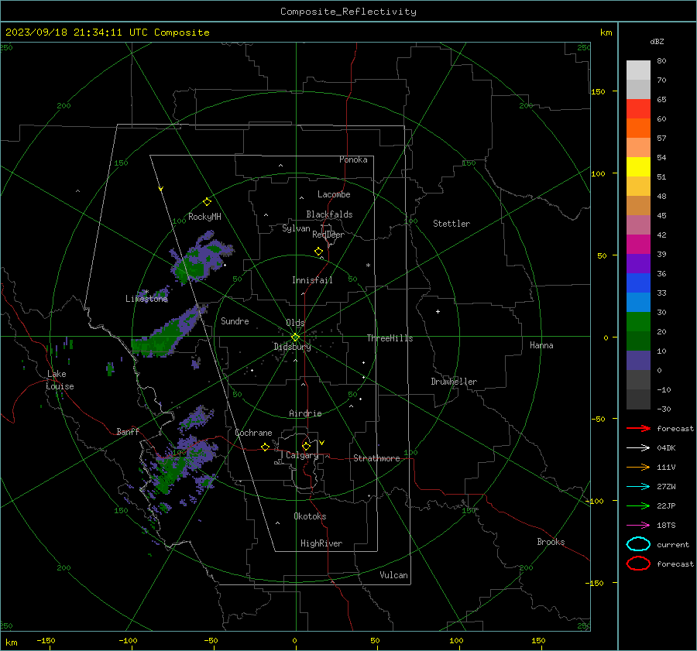The image size is (697, 651).
Task: Click the Banff label
Action: coord(128,432)
